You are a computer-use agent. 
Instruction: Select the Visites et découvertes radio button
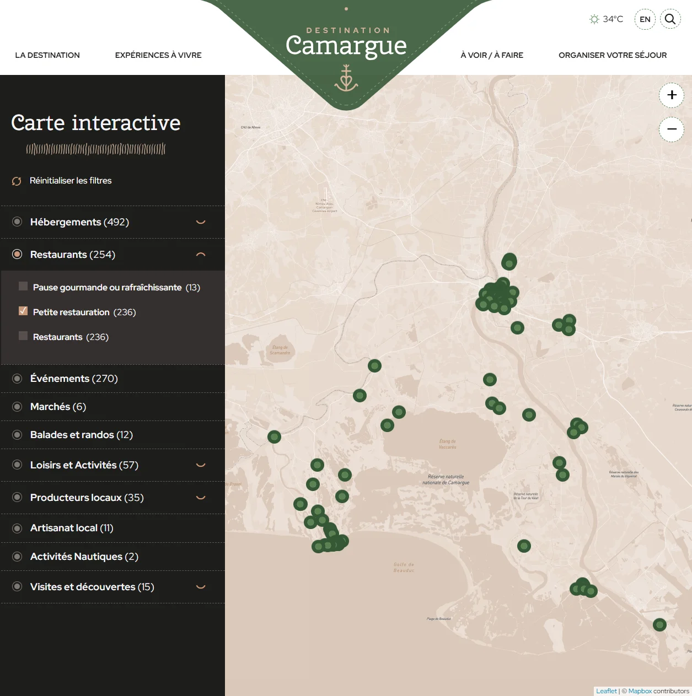click(x=17, y=586)
